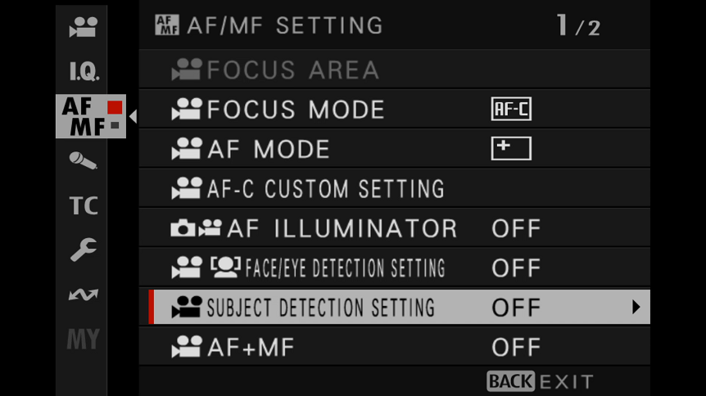
Task: Select the I.Q. image quality tab
Action: [x=84, y=71]
